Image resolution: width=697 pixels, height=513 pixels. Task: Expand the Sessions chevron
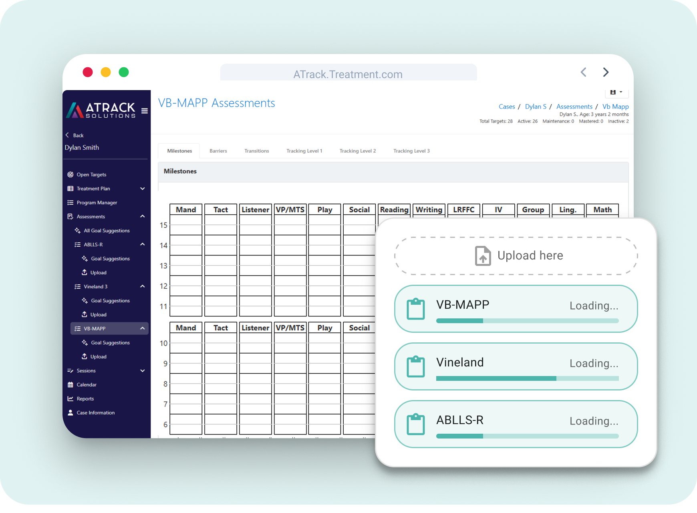click(143, 371)
